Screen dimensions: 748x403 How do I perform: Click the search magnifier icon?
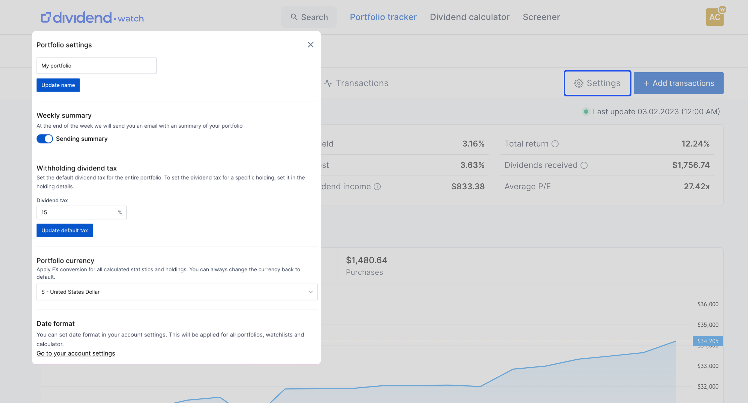pos(294,17)
